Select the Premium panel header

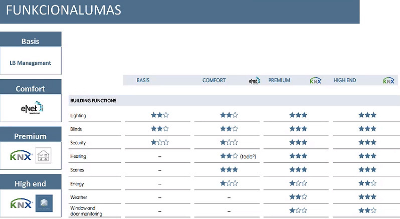coord(31,134)
